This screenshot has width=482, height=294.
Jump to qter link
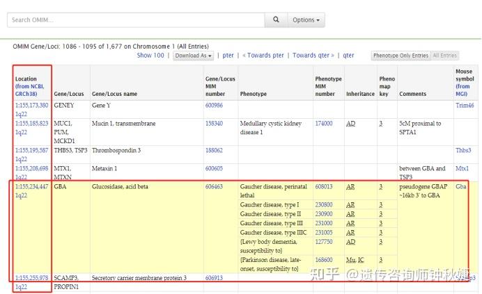pyautogui.click(x=348, y=56)
